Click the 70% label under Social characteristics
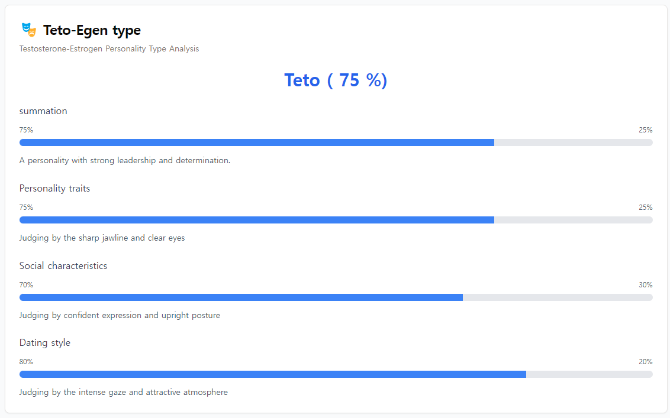This screenshot has height=418, width=670. (26, 285)
